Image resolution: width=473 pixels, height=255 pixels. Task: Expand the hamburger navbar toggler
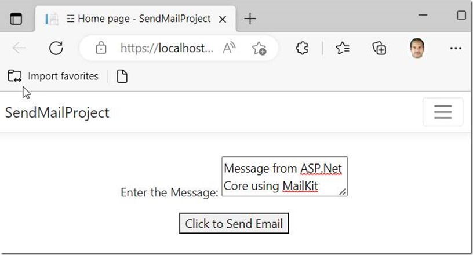pyautogui.click(x=443, y=112)
